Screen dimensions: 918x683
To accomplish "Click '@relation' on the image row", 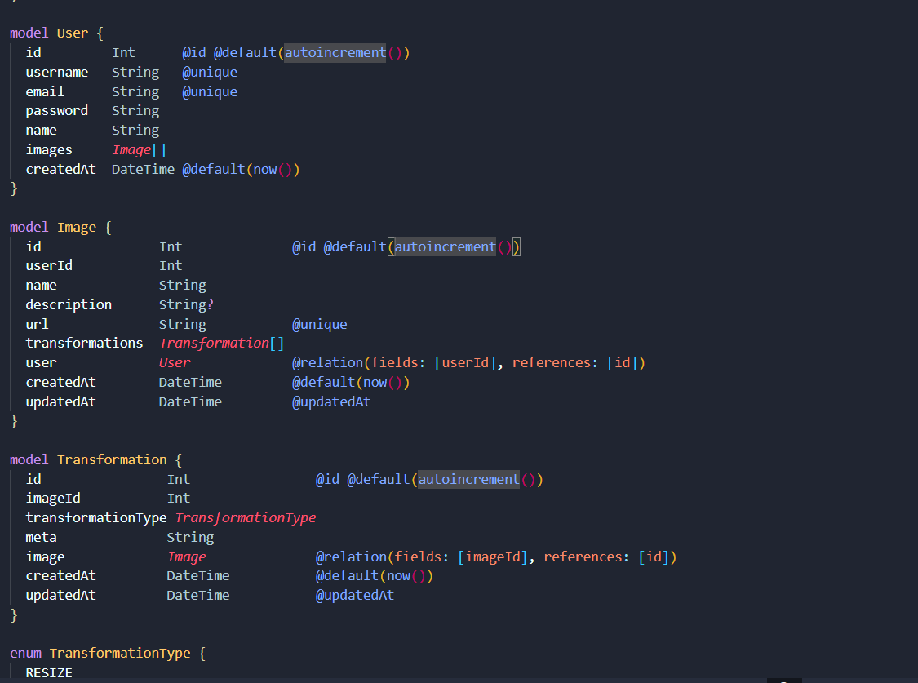I will pyautogui.click(x=351, y=557).
